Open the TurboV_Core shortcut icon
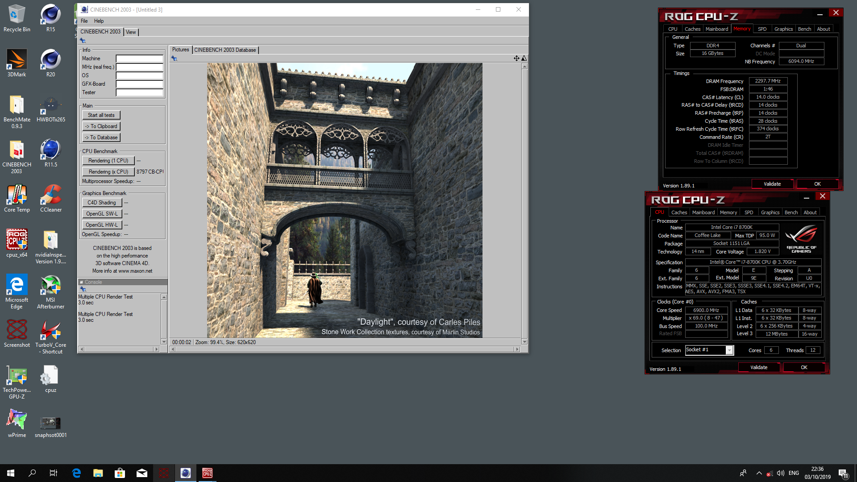The width and height of the screenshot is (857, 482). (x=50, y=337)
